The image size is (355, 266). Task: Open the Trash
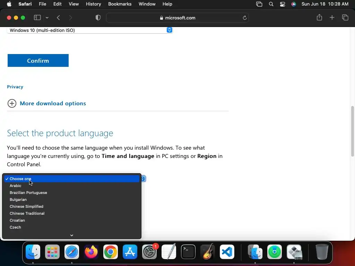[322, 252]
